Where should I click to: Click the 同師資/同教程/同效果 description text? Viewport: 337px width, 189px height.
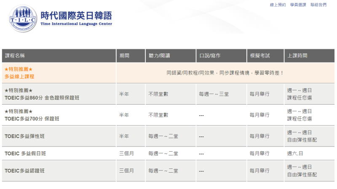coord(225,73)
